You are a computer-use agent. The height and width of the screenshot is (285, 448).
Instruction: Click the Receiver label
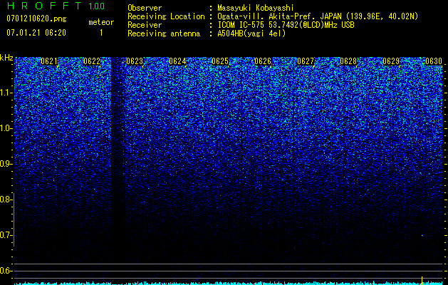pyautogui.click(x=145, y=25)
